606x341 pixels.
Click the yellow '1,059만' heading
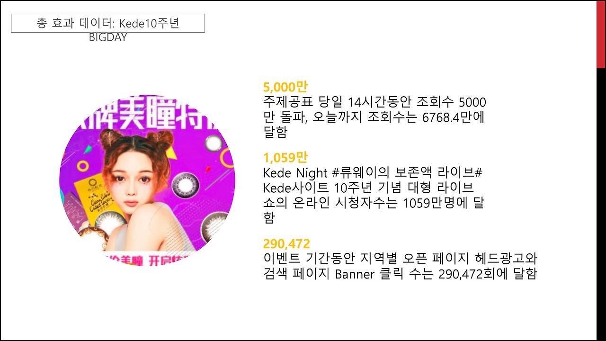tap(285, 157)
